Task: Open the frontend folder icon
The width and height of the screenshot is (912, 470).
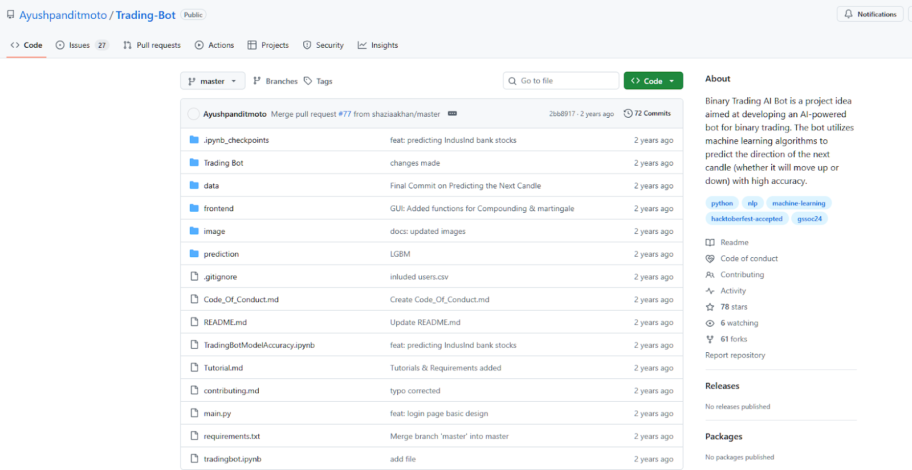Action: [x=194, y=208]
